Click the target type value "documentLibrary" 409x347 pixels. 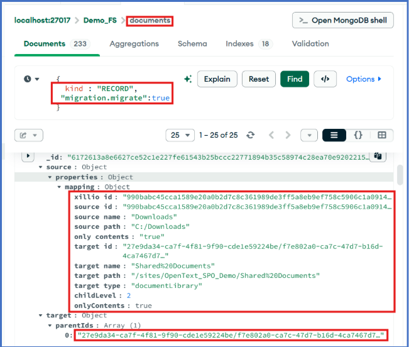166,285
